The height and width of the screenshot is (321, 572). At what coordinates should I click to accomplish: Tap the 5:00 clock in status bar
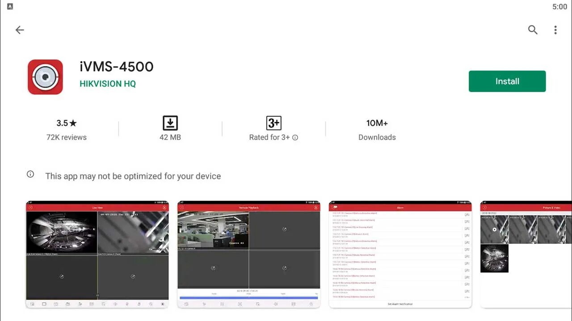(559, 7)
